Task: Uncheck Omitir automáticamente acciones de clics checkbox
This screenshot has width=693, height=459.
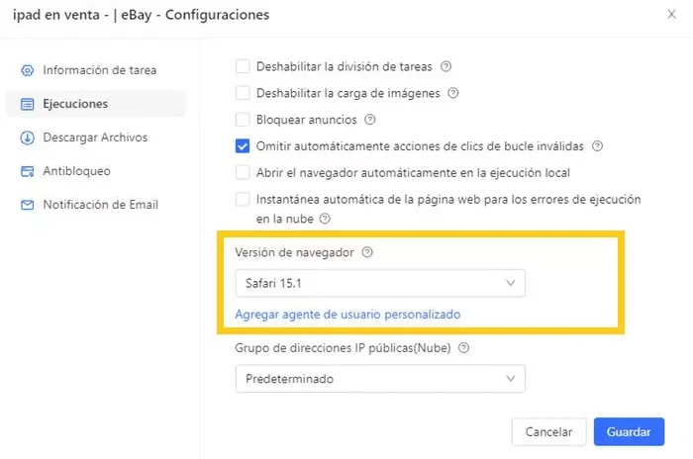Action: click(243, 145)
